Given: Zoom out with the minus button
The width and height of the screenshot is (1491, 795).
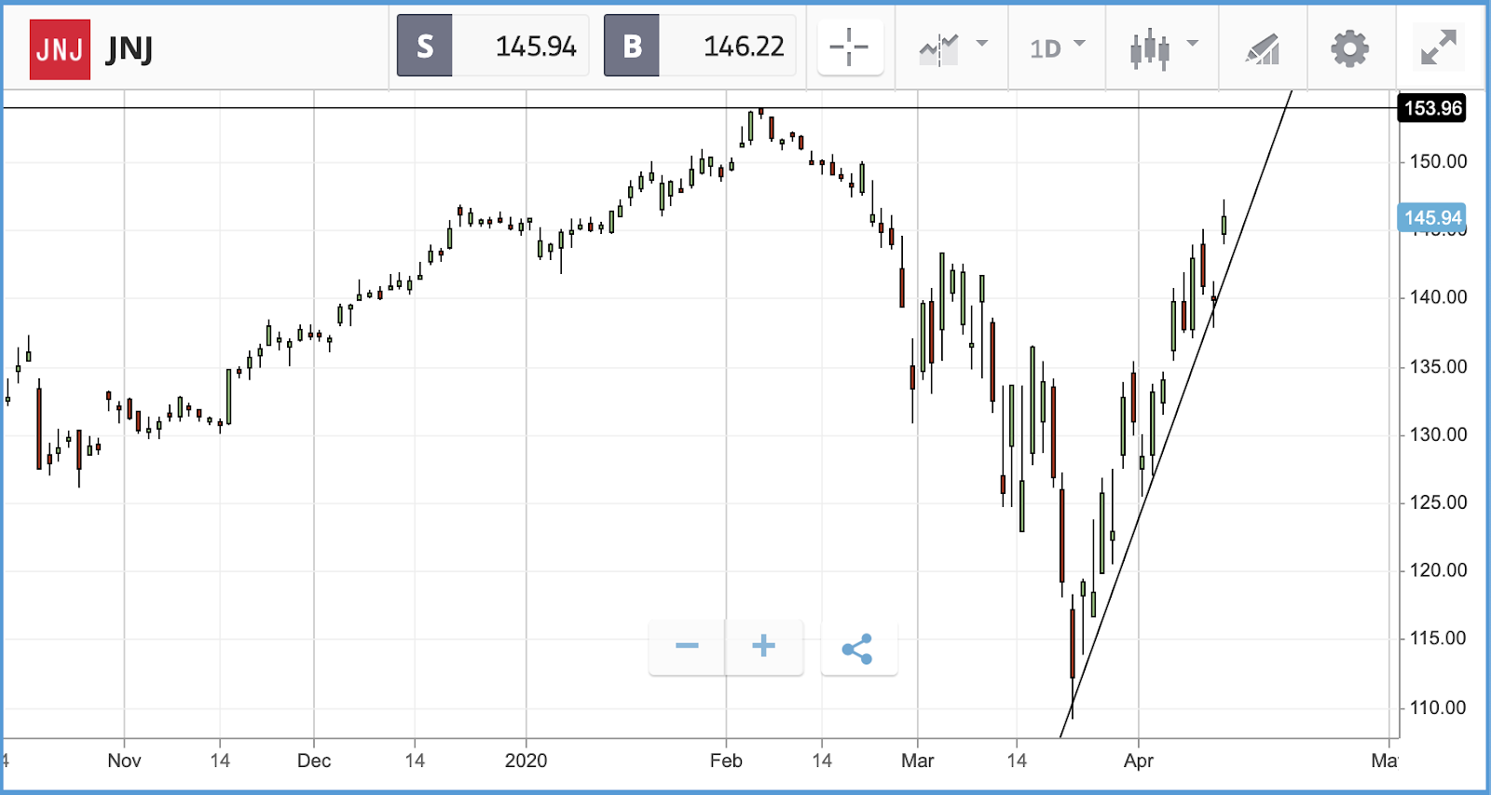Looking at the screenshot, I should [687, 646].
